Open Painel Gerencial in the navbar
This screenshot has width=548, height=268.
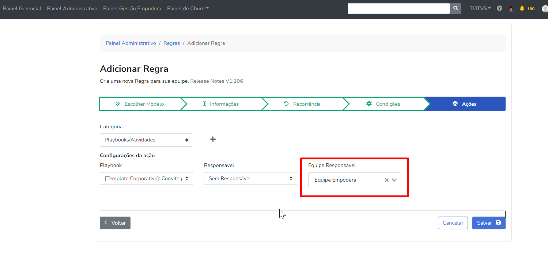coord(22,8)
